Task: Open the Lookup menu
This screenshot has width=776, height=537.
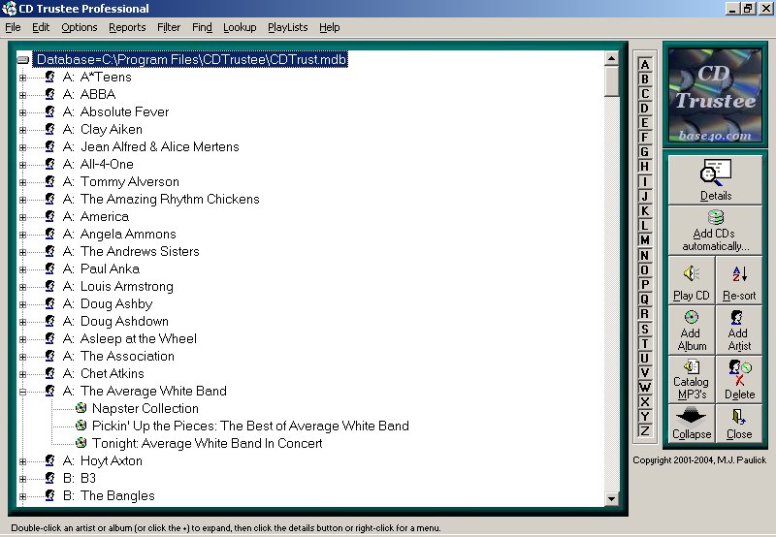Action: click(240, 27)
